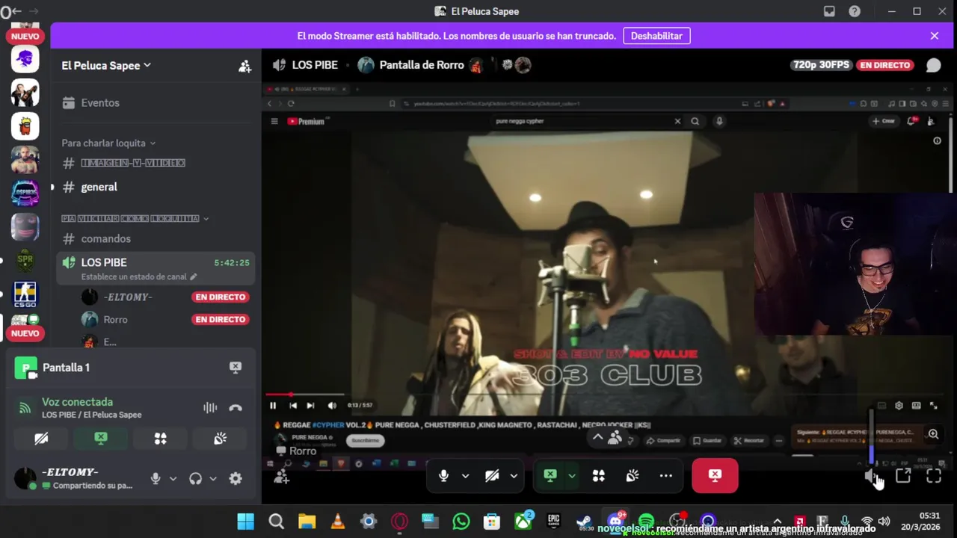Toggle camera on in left voice panel
The height and width of the screenshot is (538, 957).
(41, 439)
